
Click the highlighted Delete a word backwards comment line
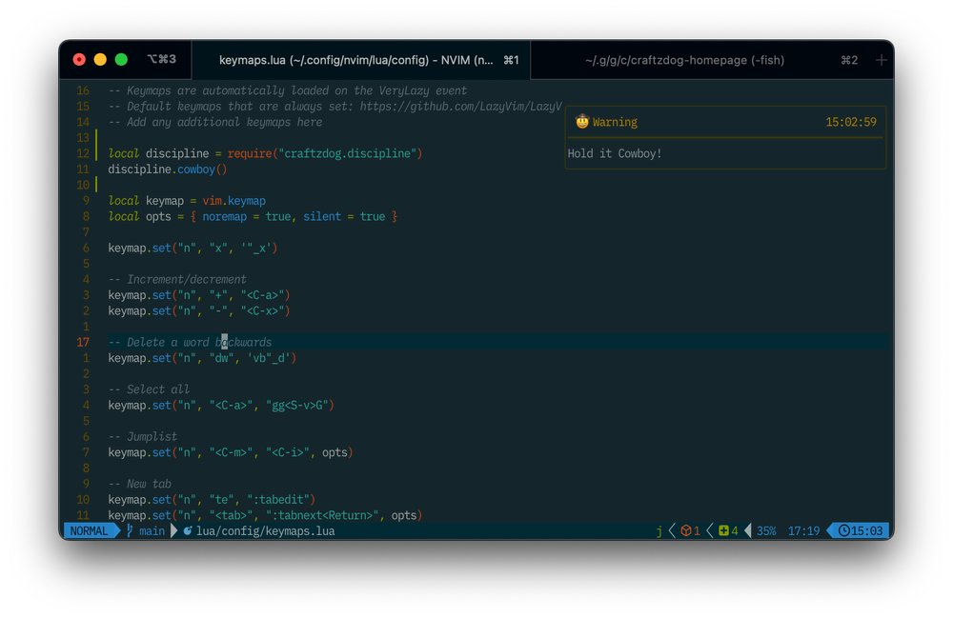(x=191, y=341)
